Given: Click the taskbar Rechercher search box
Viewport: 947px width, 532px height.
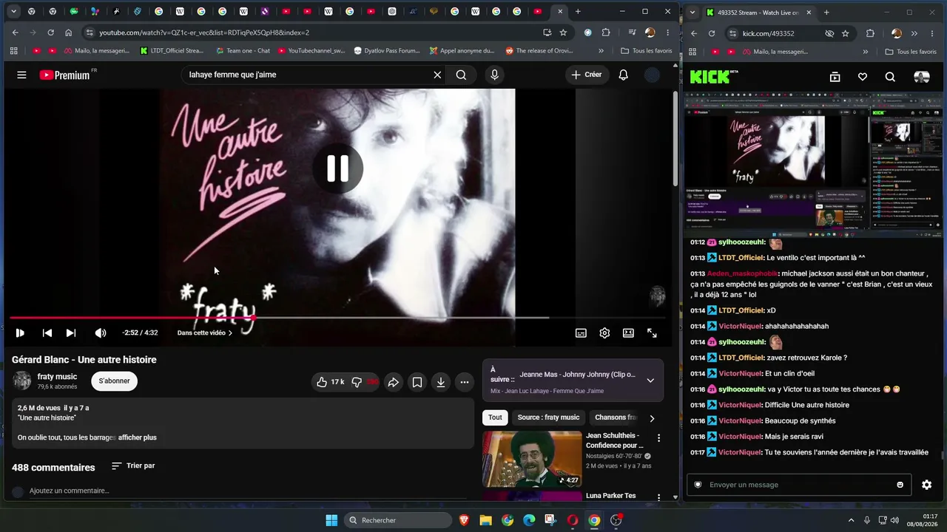Looking at the screenshot, I should tap(398, 520).
